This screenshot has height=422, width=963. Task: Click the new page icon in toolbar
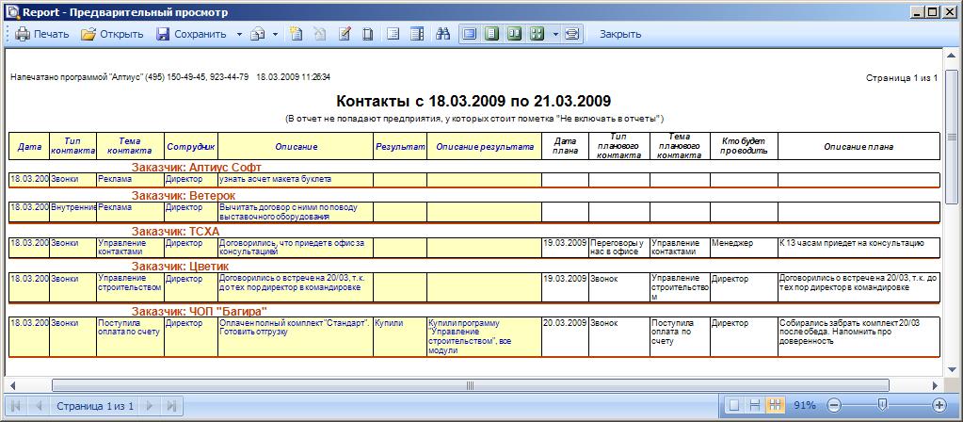tap(296, 34)
